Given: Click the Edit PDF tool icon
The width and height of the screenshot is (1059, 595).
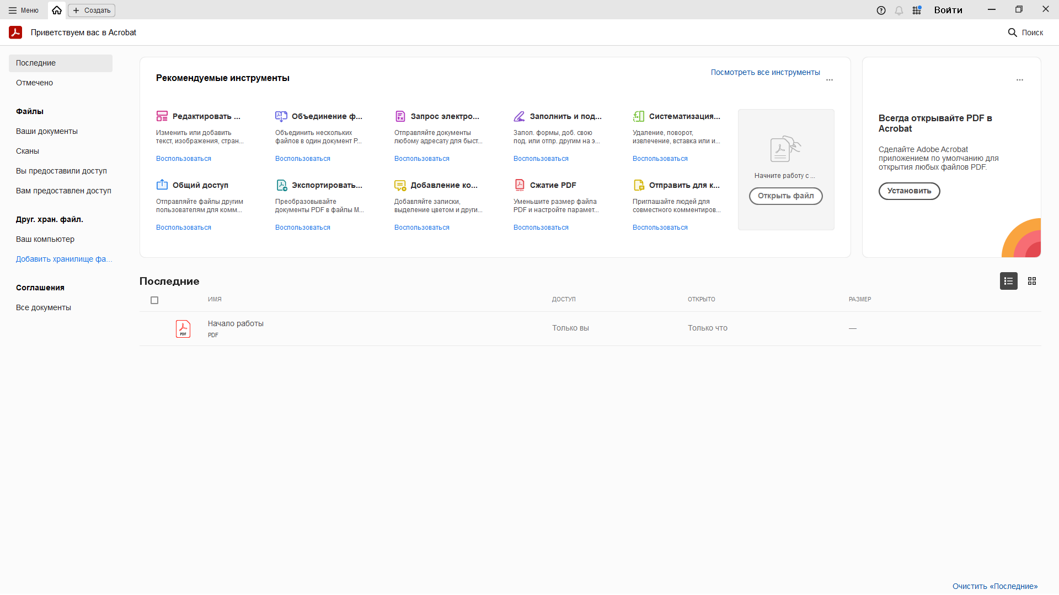Looking at the screenshot, I should [162, 116].
